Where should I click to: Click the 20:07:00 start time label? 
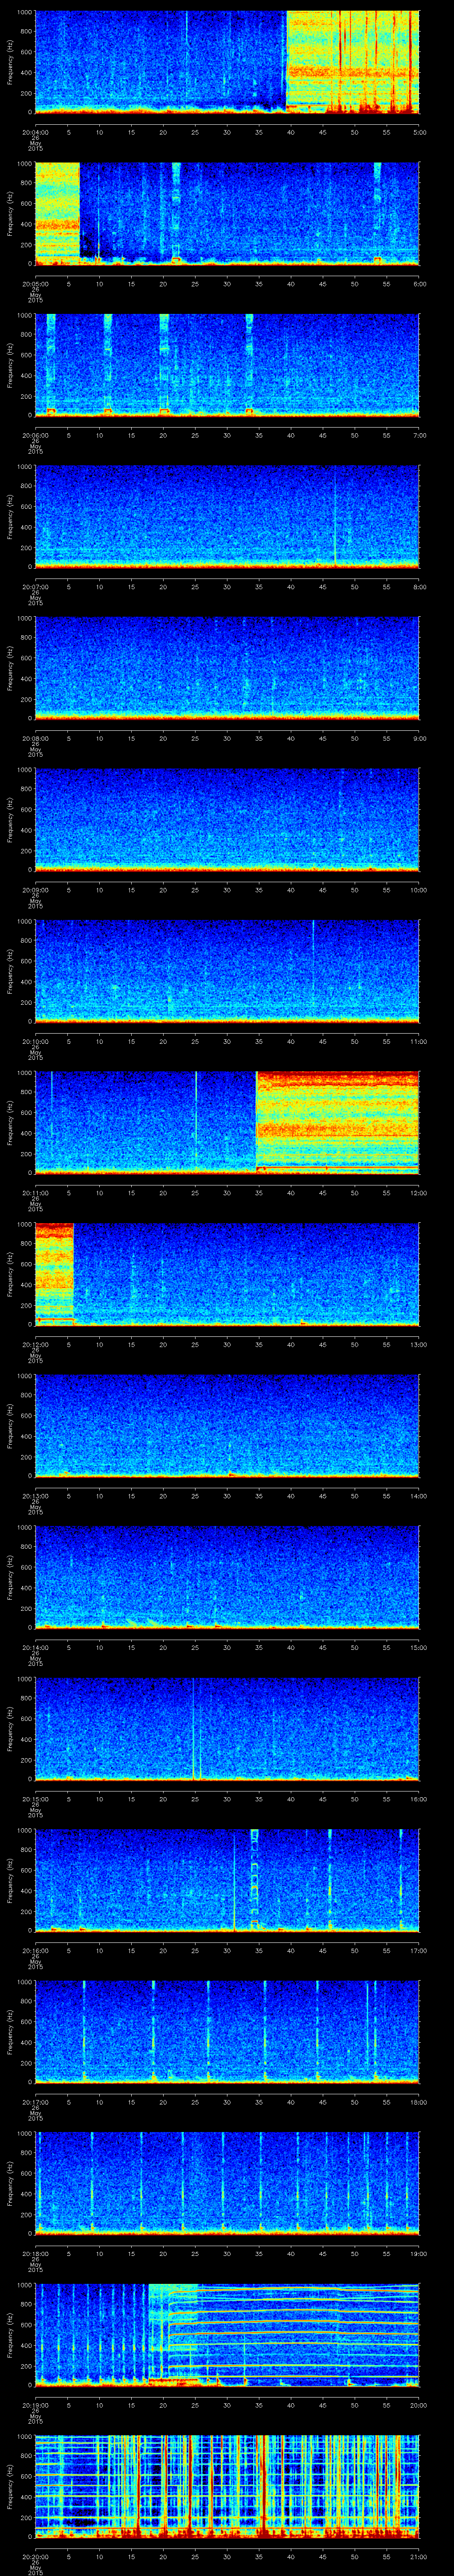pos(35,586)
